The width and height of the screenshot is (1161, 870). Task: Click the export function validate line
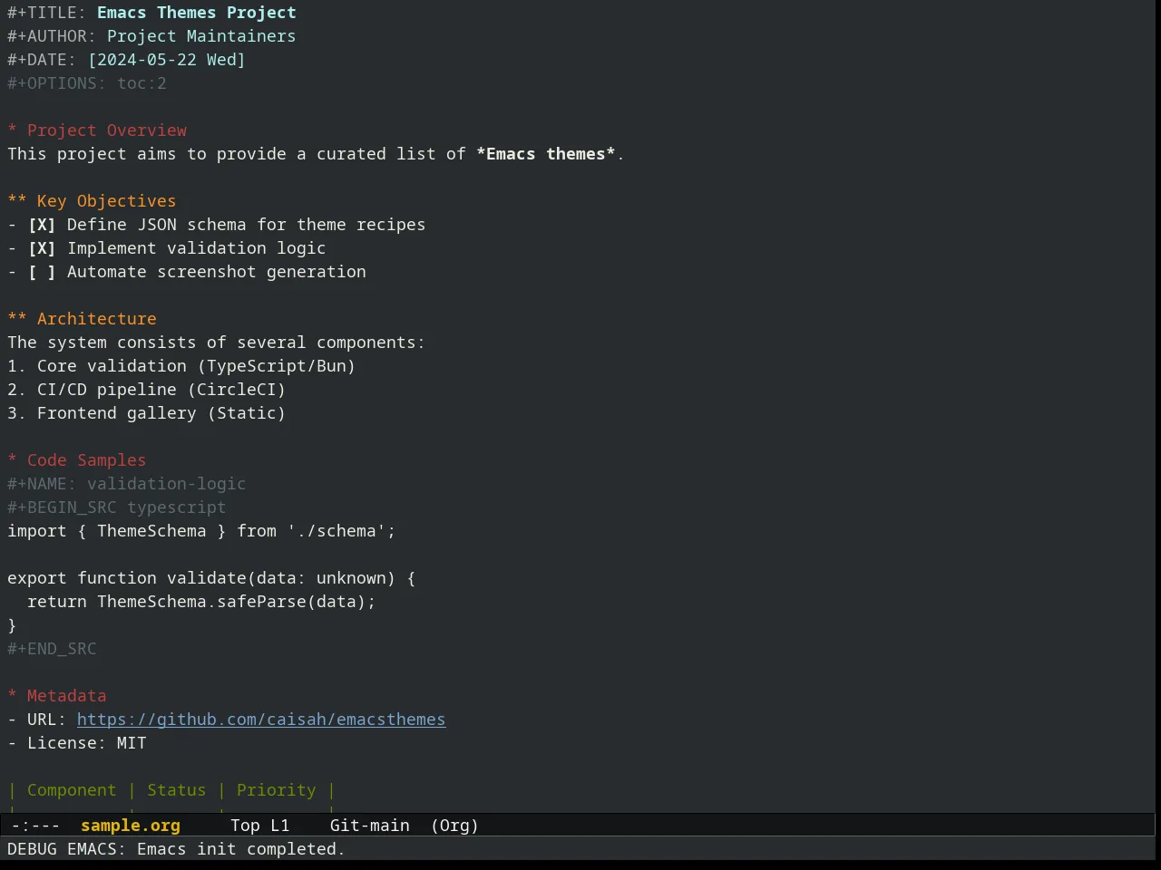tap(211, 578)
